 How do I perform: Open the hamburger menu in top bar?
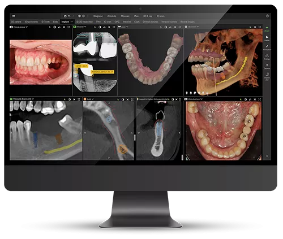(14, 16)
